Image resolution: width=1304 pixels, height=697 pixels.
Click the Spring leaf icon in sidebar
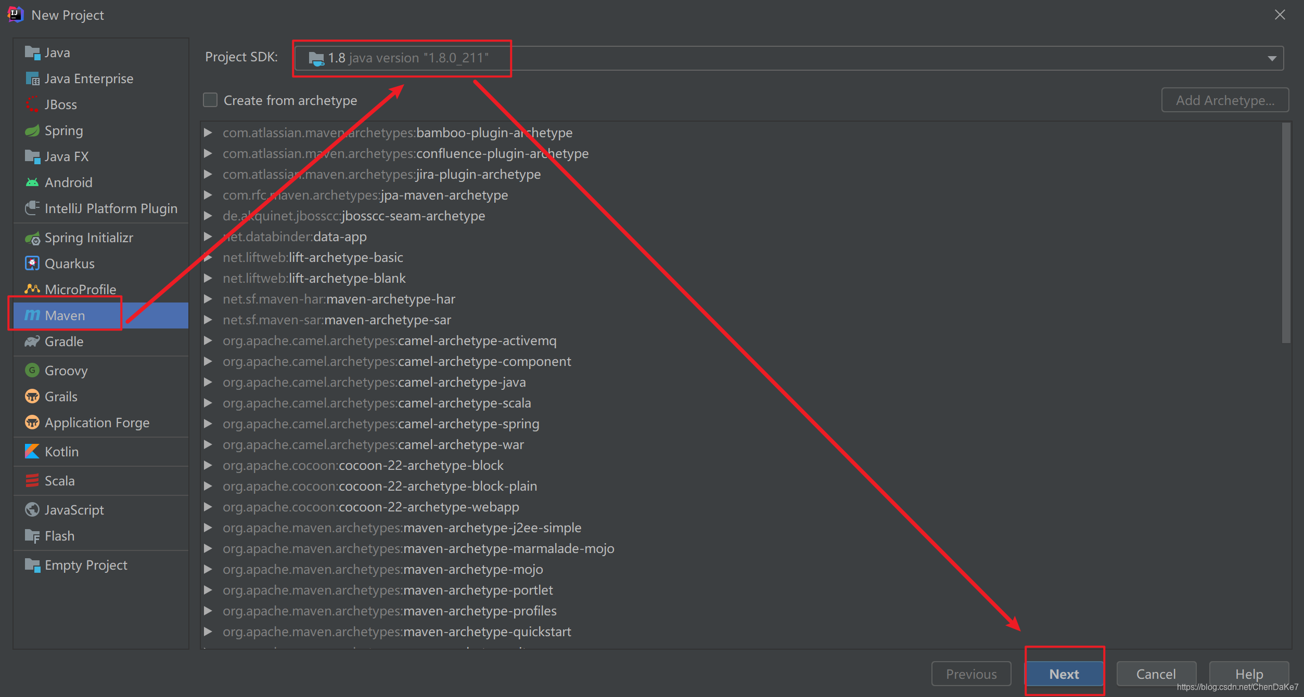(x=32, y=130)
